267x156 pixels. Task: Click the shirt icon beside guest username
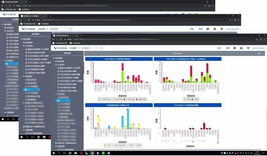(x=248, y=48)
